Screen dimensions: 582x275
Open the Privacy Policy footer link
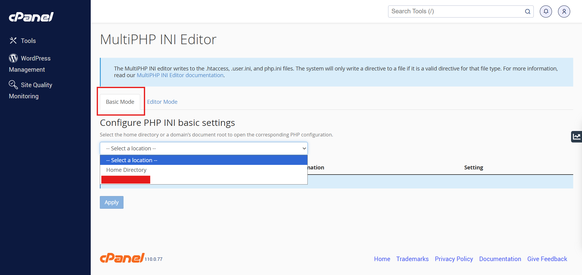[x=454, y=259]
